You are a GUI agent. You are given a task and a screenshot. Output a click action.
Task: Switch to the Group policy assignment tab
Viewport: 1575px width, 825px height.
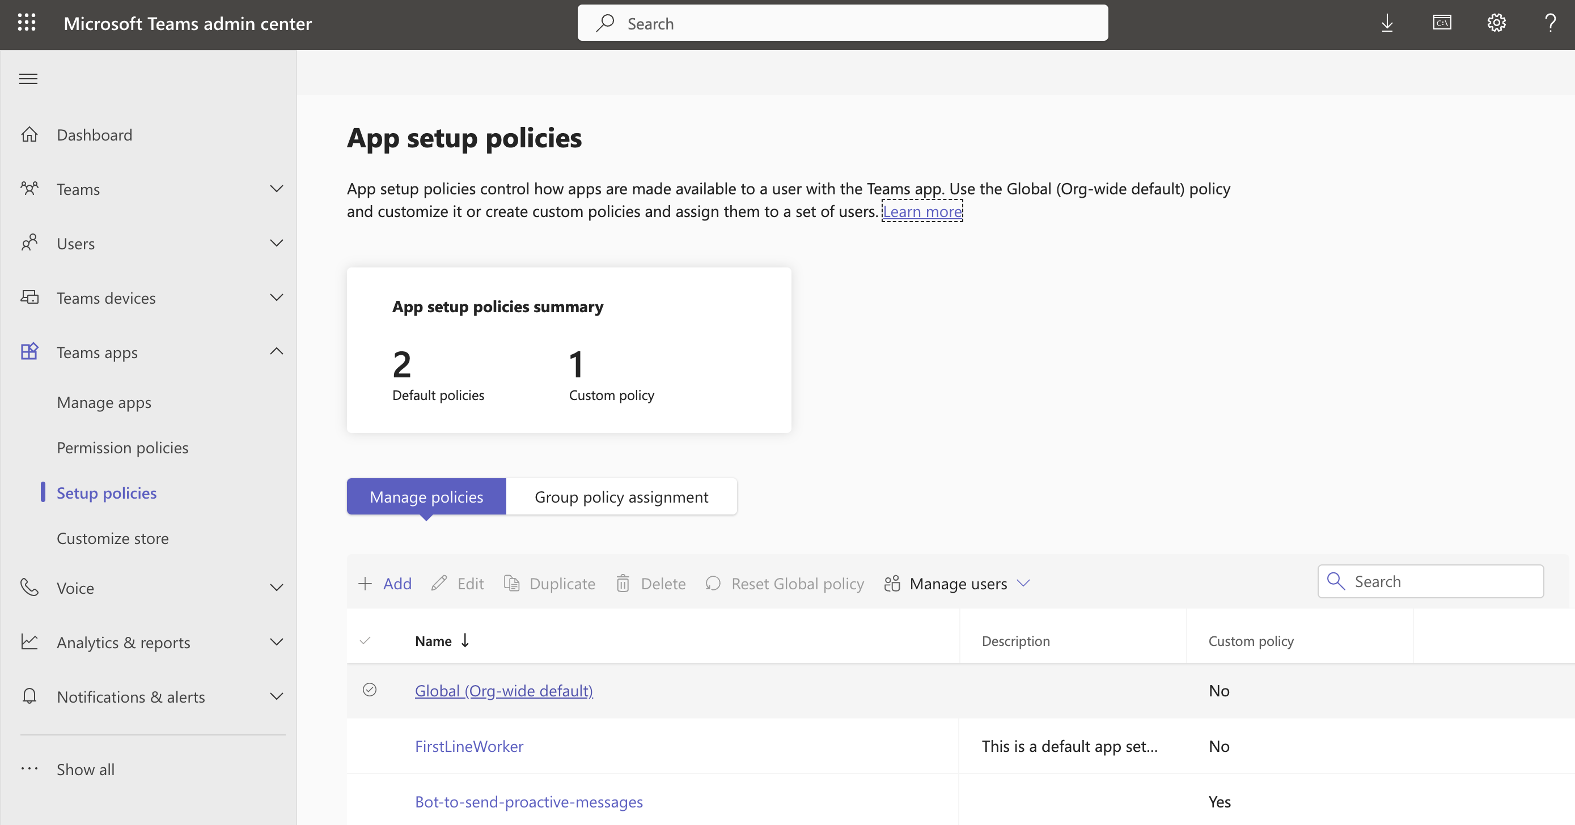point(621,496)
